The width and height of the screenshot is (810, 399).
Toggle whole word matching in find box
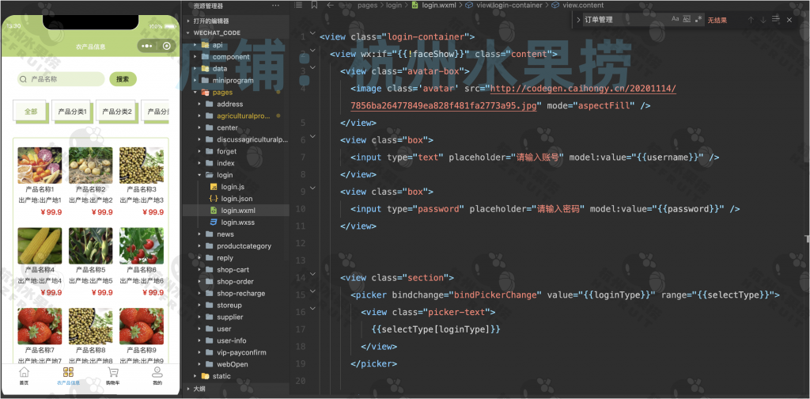(687, 19)
